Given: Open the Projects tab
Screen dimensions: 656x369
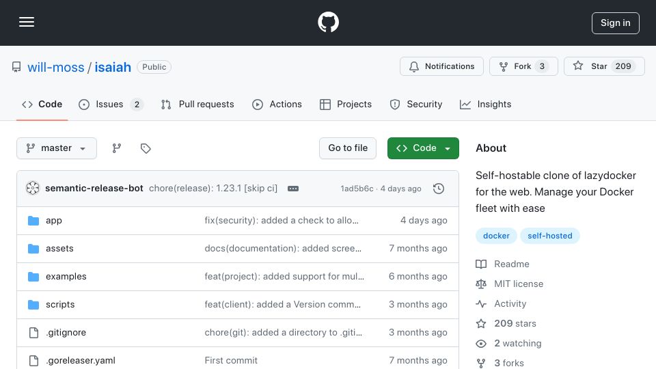Looking at the screenshot, I should (346, 104).
